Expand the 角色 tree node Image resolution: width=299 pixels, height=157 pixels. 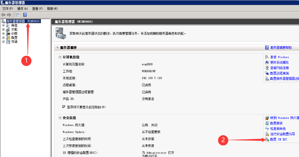pos(3,25)
